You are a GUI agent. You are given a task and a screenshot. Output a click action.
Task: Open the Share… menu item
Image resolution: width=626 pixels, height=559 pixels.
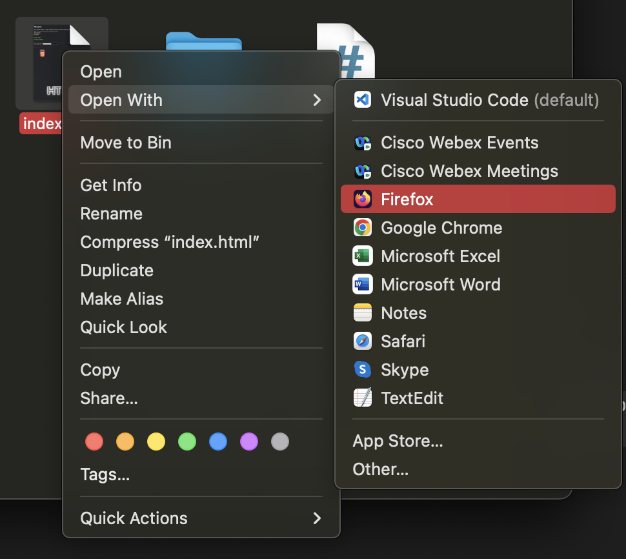point(201,398)
